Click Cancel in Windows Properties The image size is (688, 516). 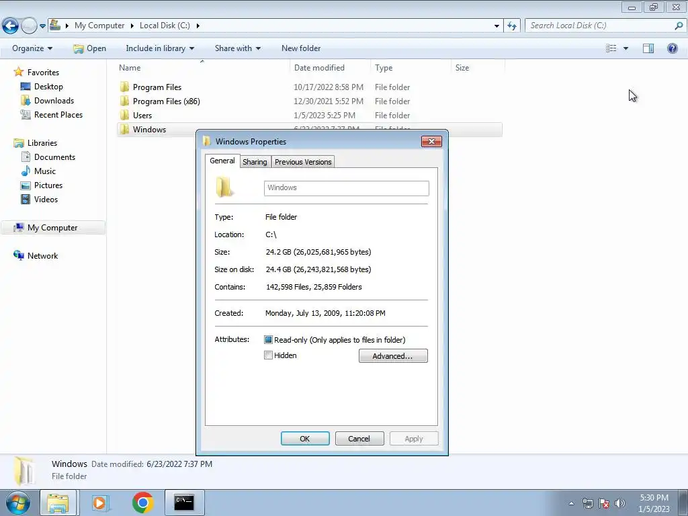[x=359, y=439]
